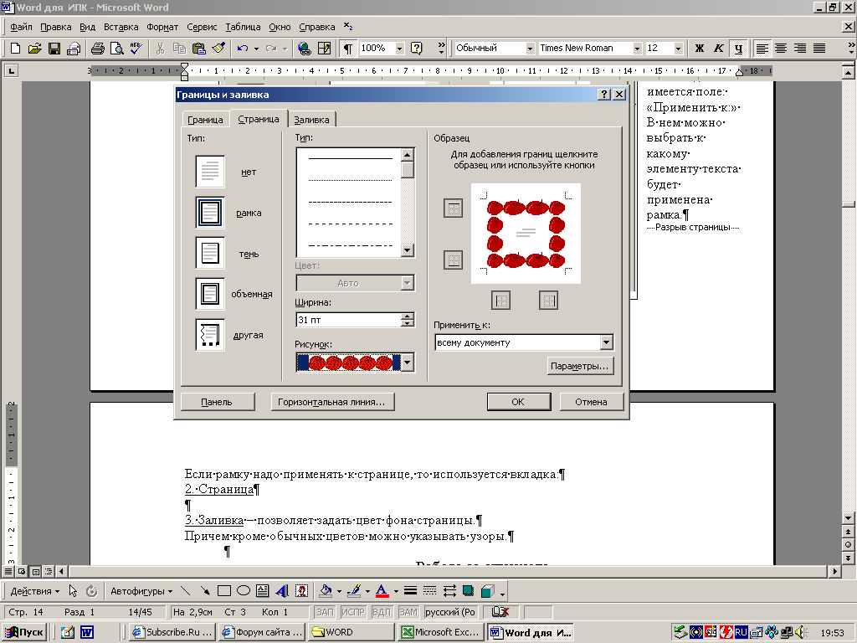Open the Zoom 100% dropdown
This screenshot has height=643, width=857.
tap(399, 49)
